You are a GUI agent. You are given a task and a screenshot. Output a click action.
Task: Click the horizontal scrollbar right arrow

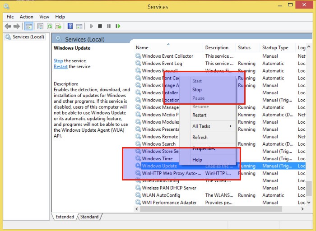(x=302, y=209)
